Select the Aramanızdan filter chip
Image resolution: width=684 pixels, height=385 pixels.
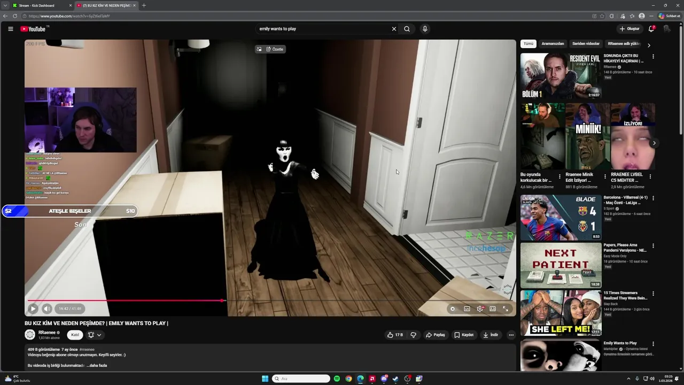[553, 44]
